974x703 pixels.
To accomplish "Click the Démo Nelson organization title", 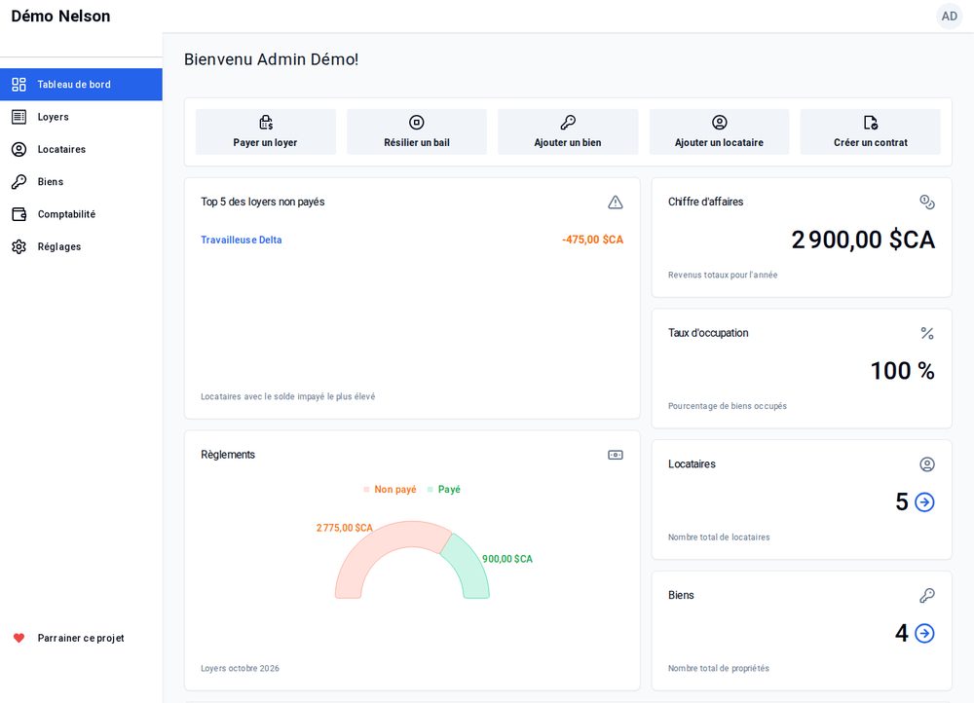I will 60,17.
